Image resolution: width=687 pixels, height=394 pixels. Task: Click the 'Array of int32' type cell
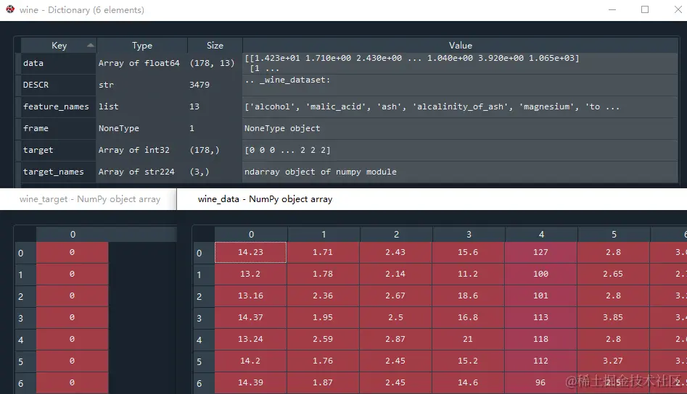point(142,150)
